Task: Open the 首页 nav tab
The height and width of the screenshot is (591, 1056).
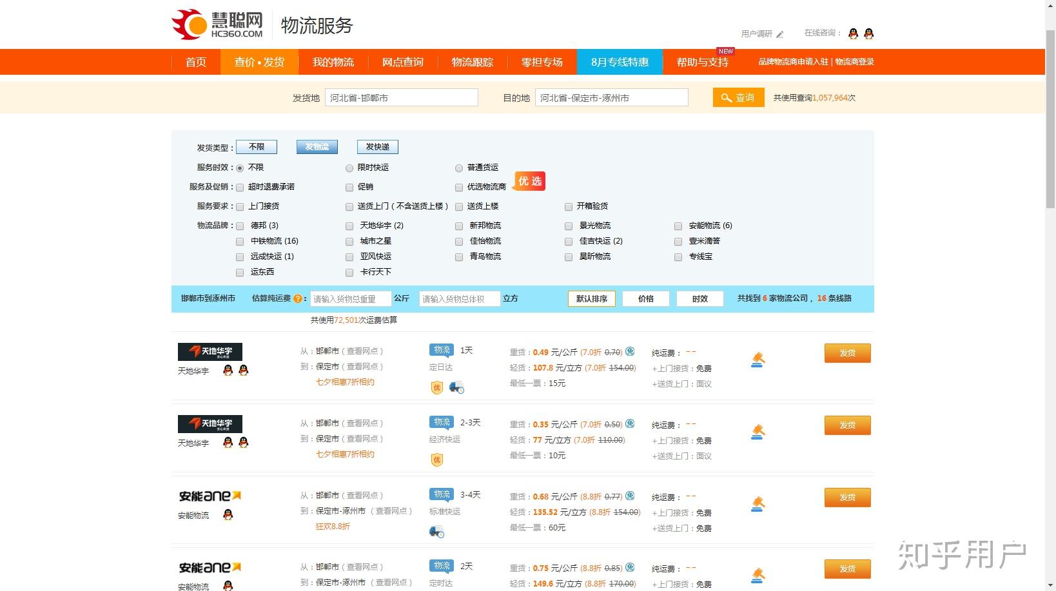Action: tap(196, 62)
